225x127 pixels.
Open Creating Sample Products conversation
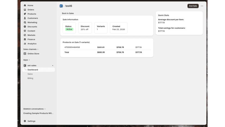coord(38,113)
